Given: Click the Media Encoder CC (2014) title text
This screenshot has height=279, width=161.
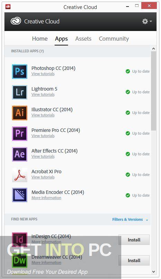Looking at the screenshot, I should (x=58, y=192).
